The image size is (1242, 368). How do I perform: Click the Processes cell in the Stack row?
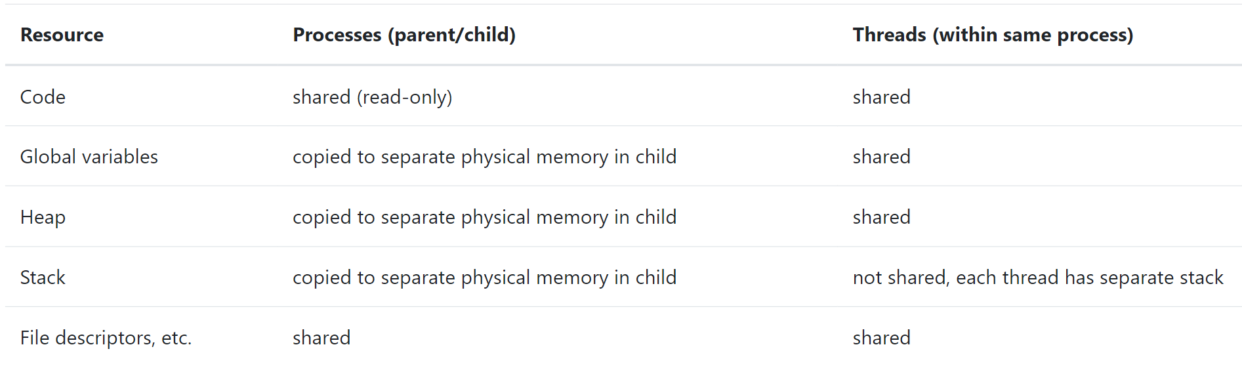(x=484, y=277)
